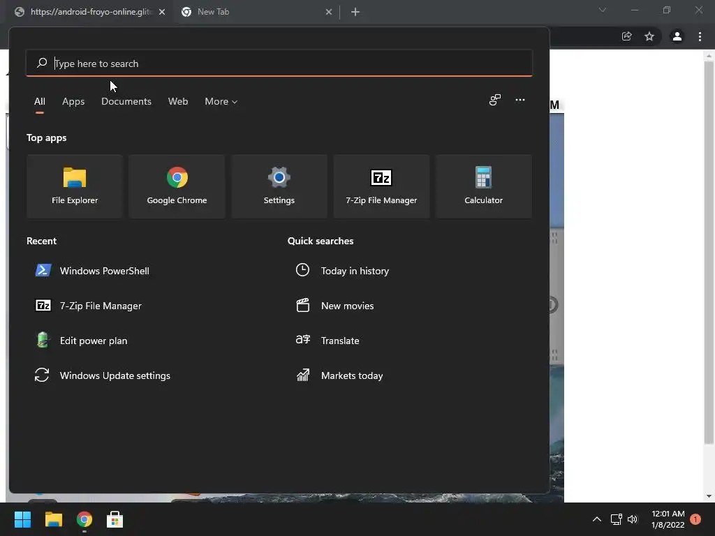Expand the More search filter dropdown
This screenshot has height=536, width=715.
click(221, 101)
